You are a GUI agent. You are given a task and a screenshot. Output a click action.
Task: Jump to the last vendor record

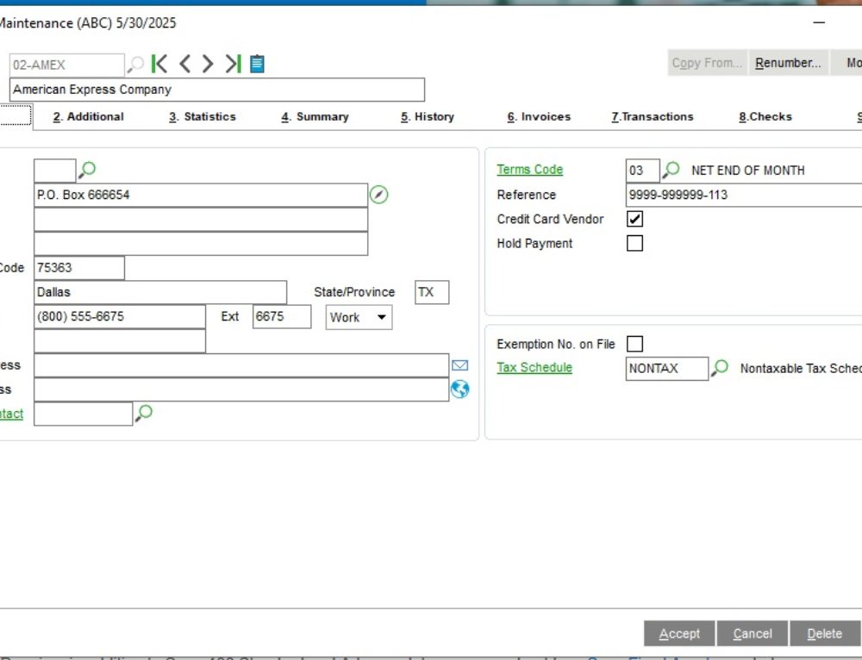[x=233, y=64]
